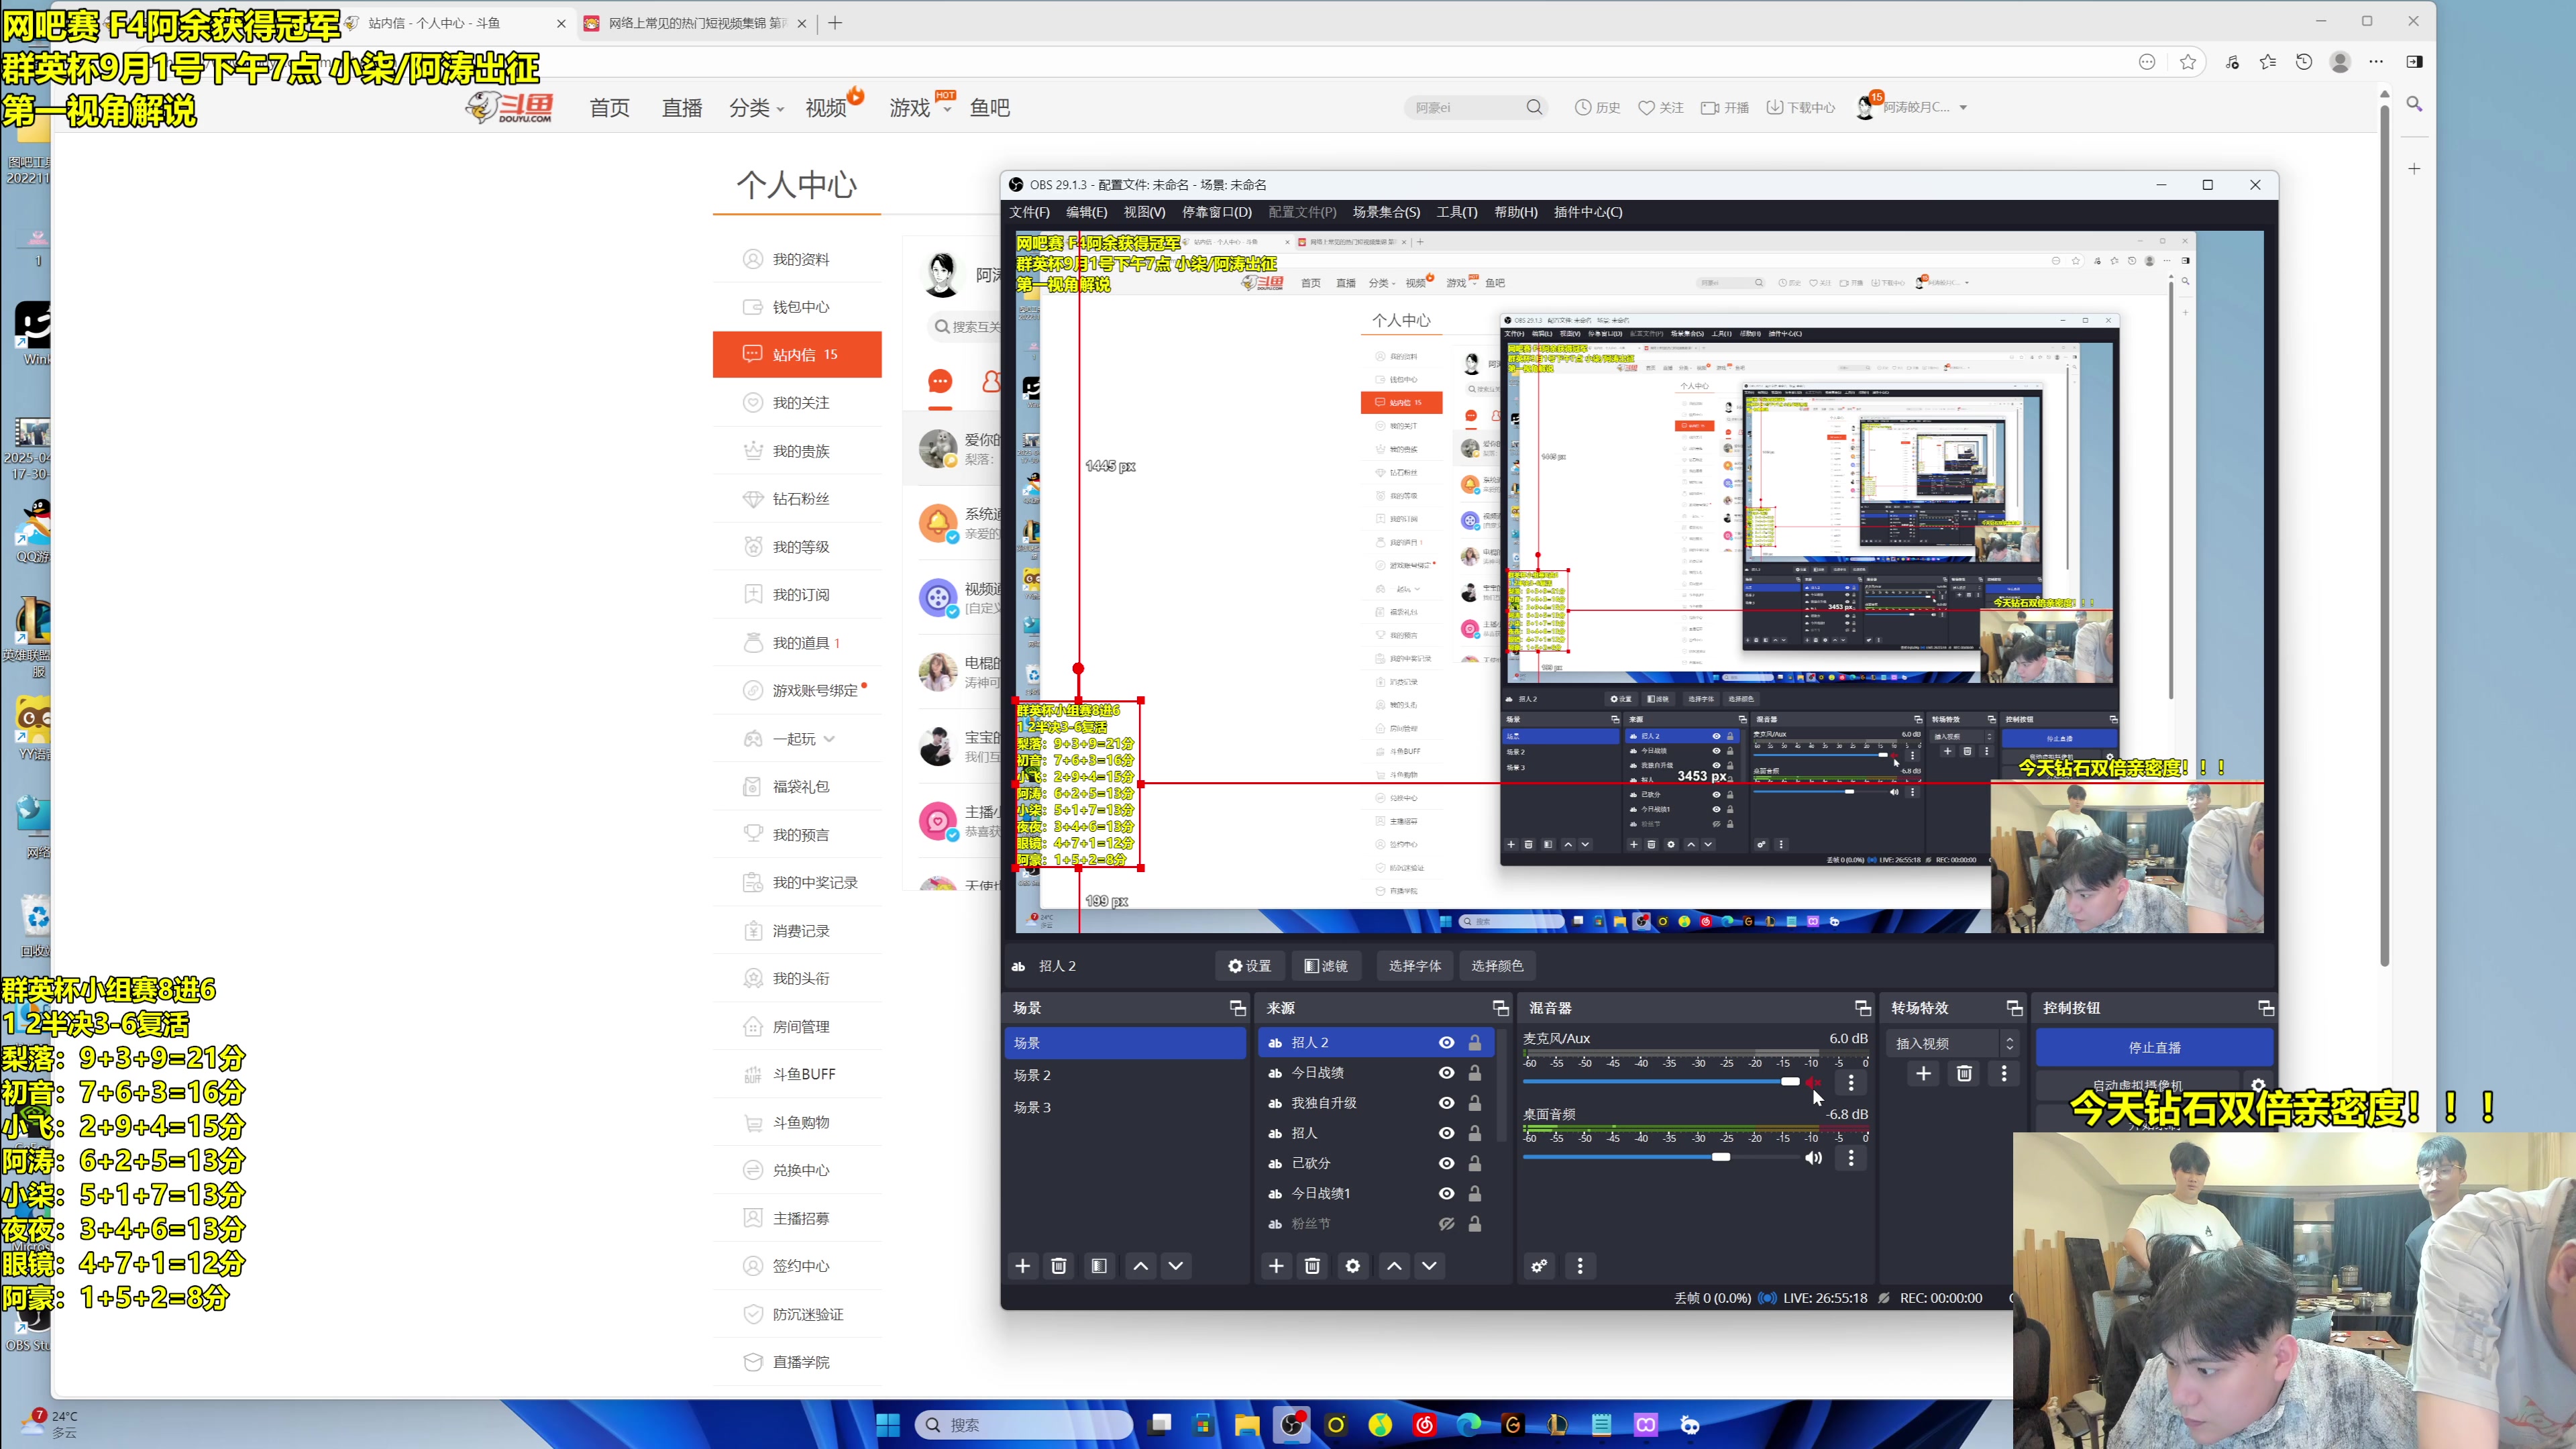Click the 停止直播 button
This screenshot has height=1449, width=2576.
2154,1047
